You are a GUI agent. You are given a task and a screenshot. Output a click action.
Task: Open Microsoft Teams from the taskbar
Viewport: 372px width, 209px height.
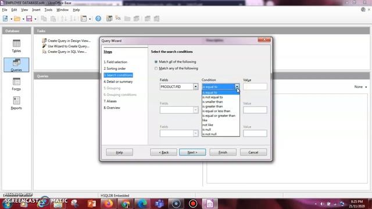point(159,204)
